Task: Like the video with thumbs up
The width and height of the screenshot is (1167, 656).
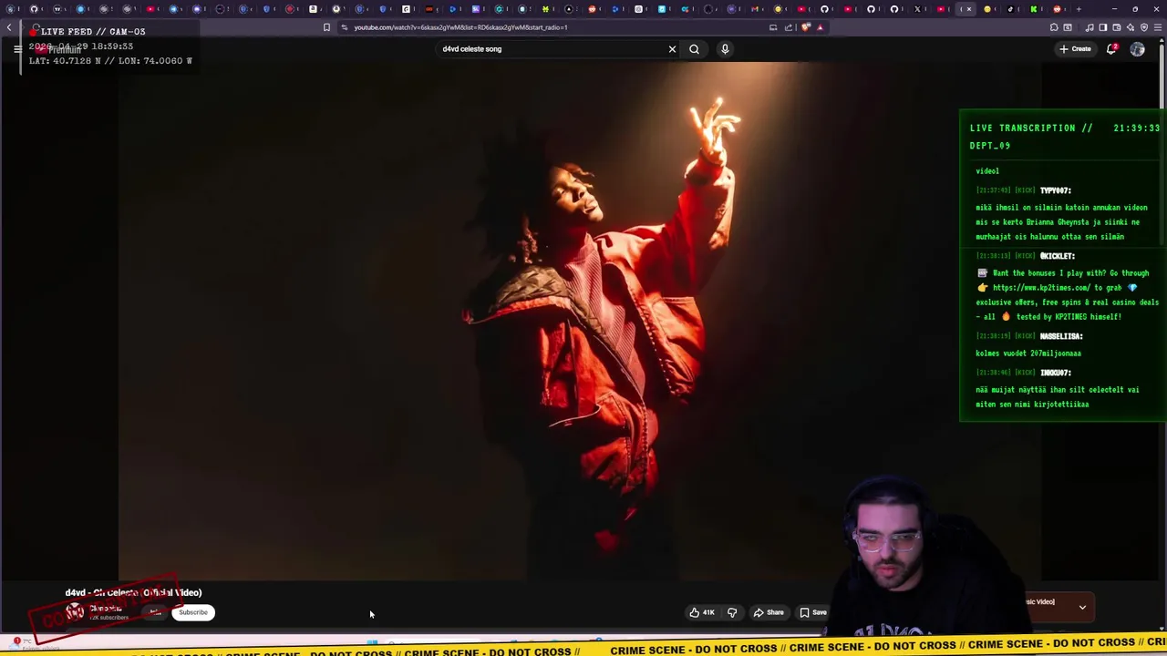Action: click(702, 612)
